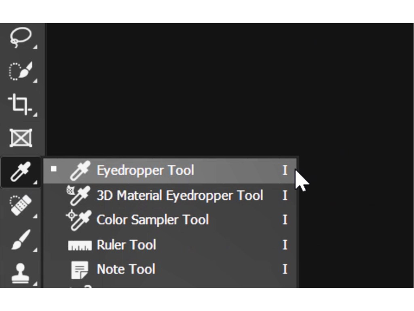This screenshot has height=311, width=414.
Task: Expand the Brush tool's flyout corner triangle
Action: [x=35, y=249]
